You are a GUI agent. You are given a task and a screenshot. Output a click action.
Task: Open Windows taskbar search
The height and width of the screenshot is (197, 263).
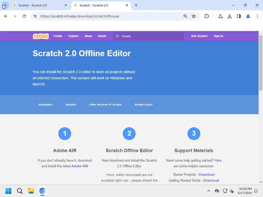point(20,191)
